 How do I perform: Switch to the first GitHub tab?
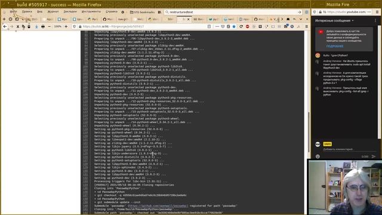[x=108, y=19]
